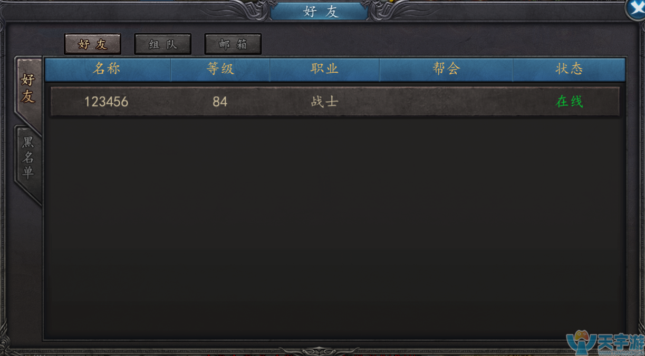
Task: Open the 邮箱 mailbox tab
Action: (x=233, y=44)
